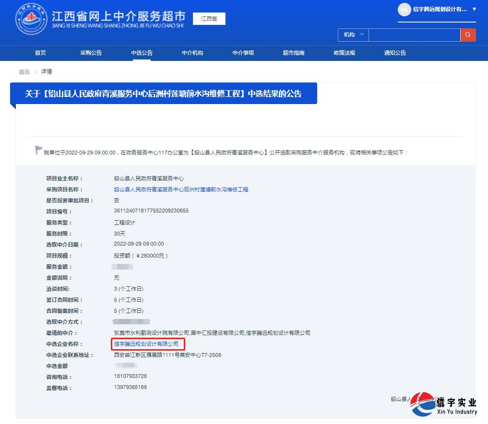488x424 pixels.
Task: Click inside the search input field
Action: pos(414,35)
